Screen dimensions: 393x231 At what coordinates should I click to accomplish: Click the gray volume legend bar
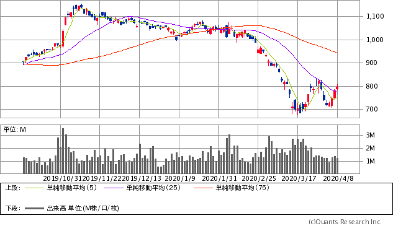click(x=34, y=208)
